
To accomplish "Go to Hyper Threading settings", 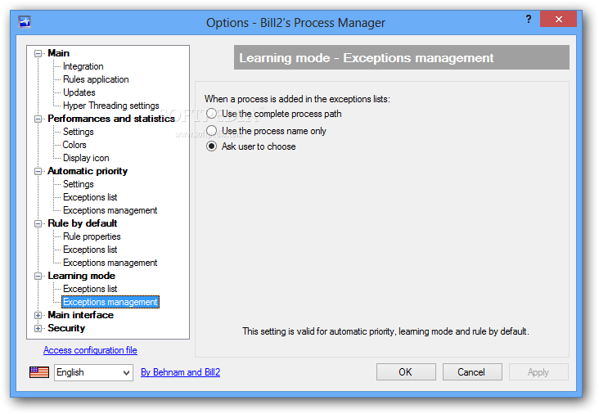I will (111, 106).
